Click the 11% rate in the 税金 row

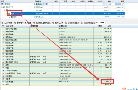tap(101, 68)
